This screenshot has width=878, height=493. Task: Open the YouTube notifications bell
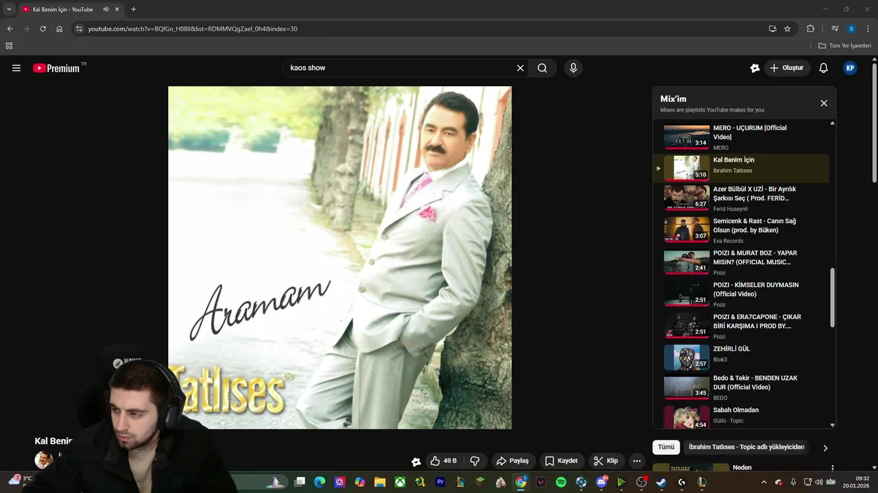coord(824,68)
